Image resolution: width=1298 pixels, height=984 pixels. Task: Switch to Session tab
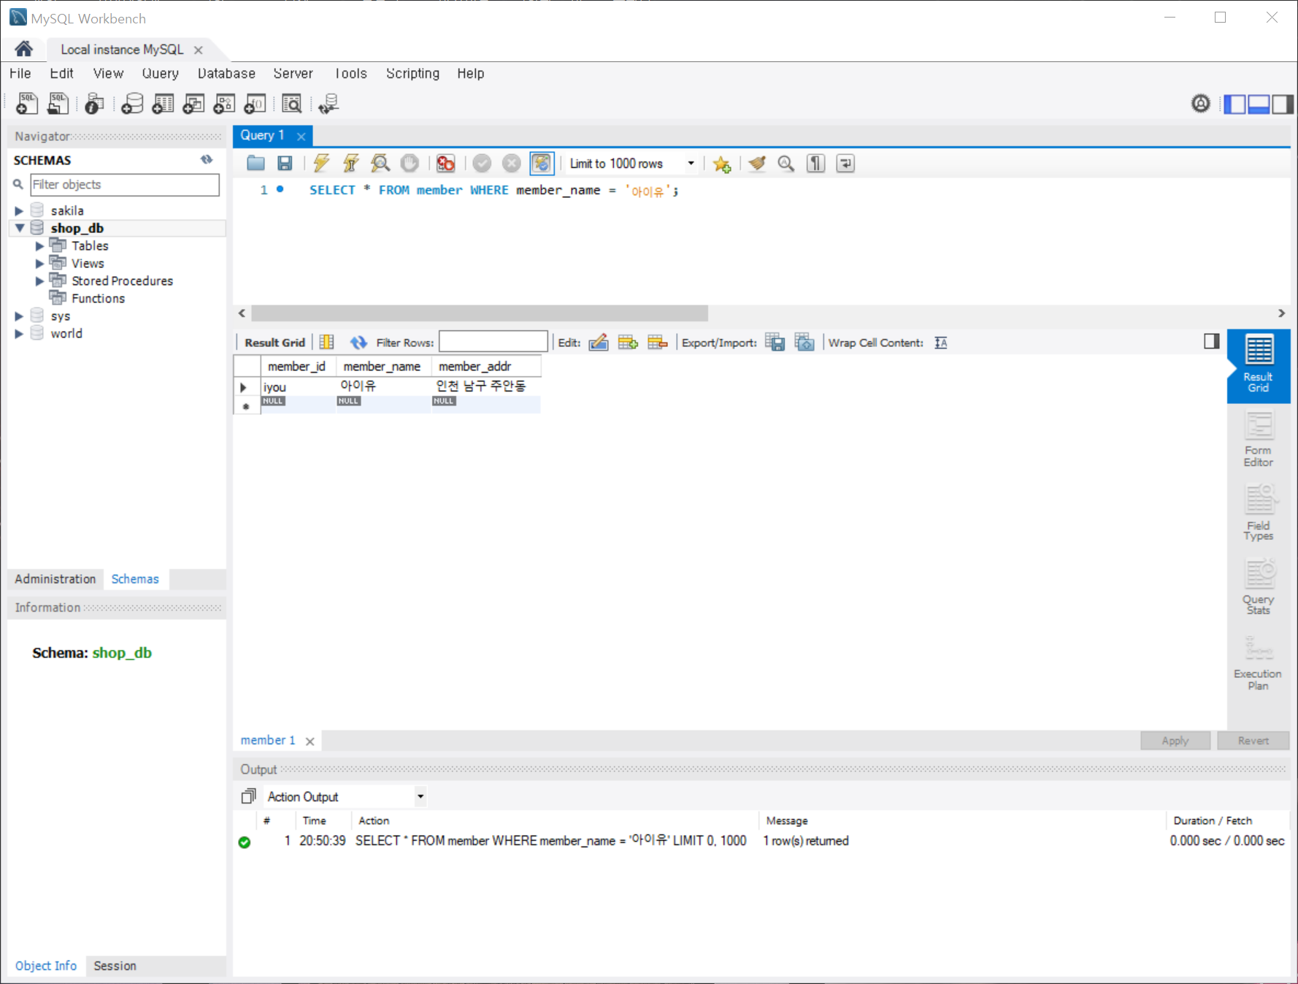pos(115,965)
